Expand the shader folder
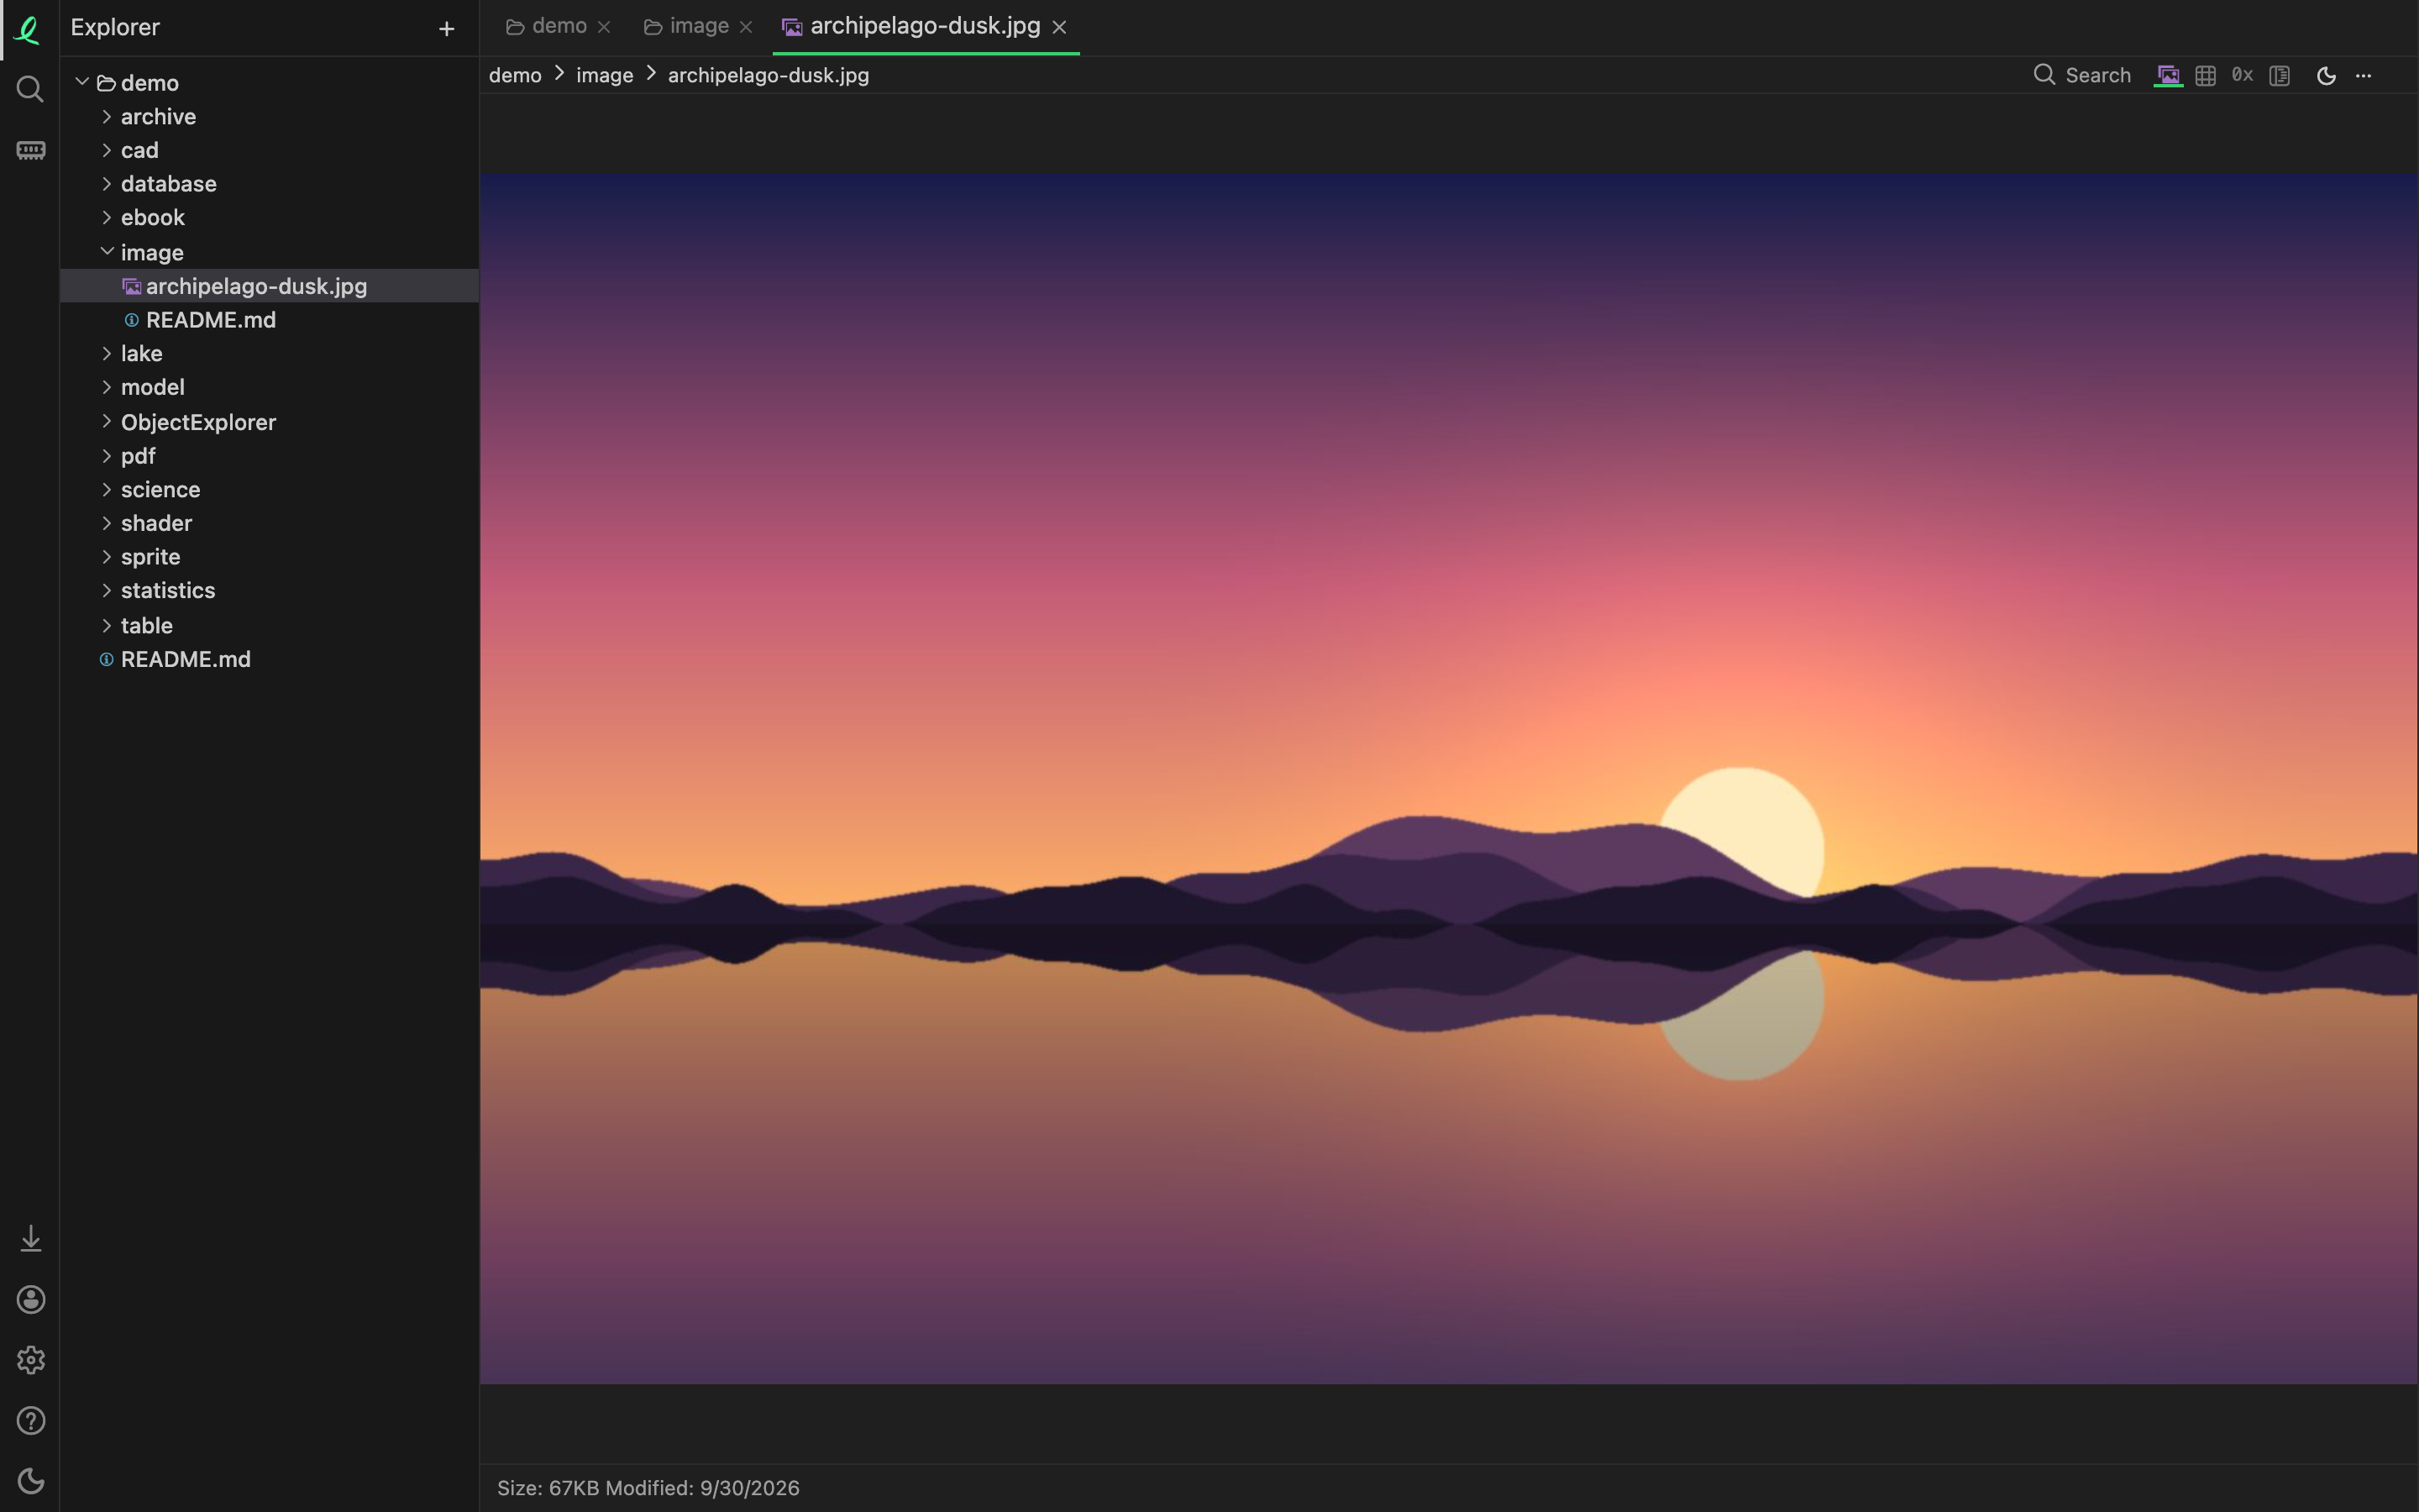Image resolution: width=2419 pixels, height=1512 pixels. tap(106, 523)
